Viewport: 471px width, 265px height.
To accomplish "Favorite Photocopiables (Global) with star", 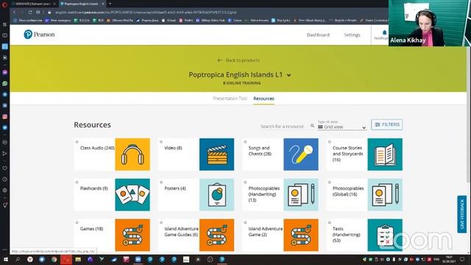I will tap(330, 182).
